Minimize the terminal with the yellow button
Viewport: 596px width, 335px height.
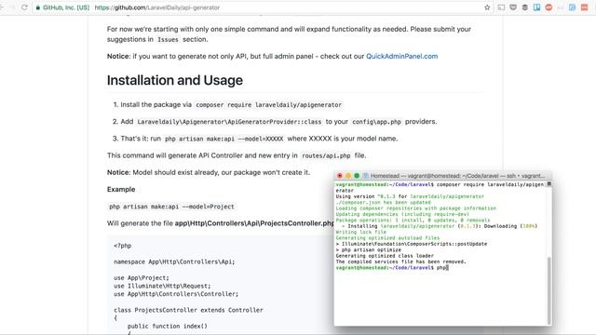coord(348,176)
